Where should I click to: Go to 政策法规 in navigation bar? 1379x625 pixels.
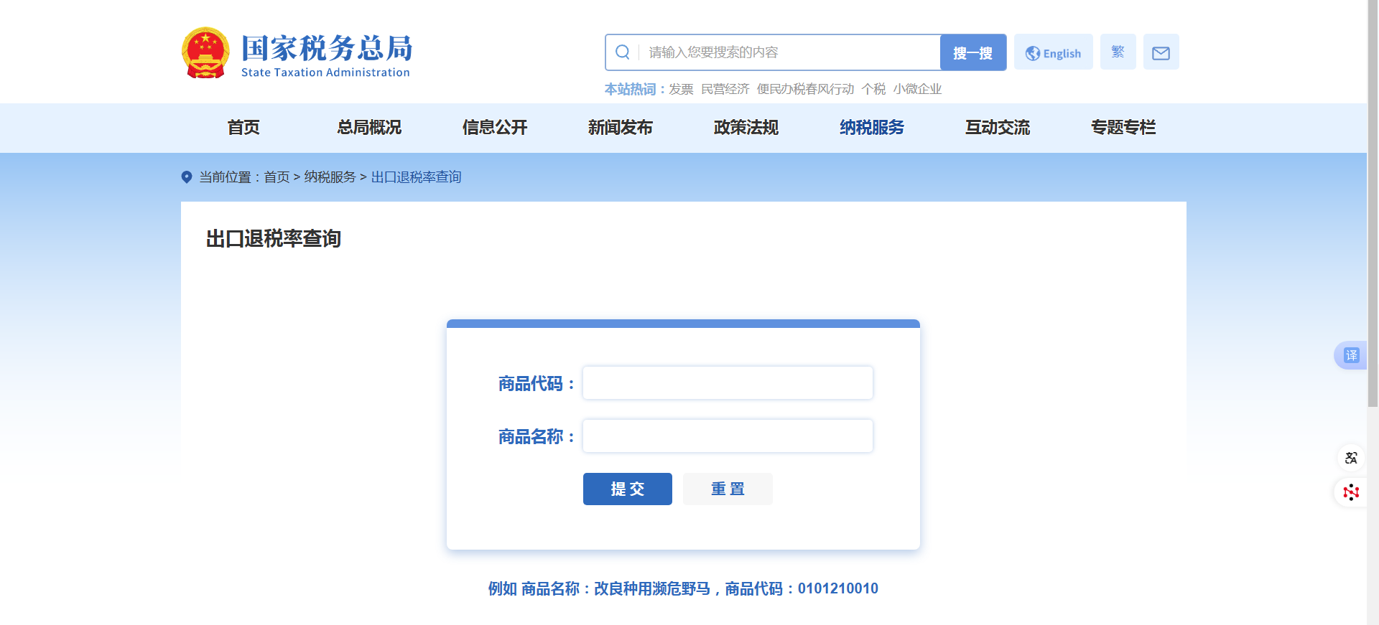tap(746, 128)
